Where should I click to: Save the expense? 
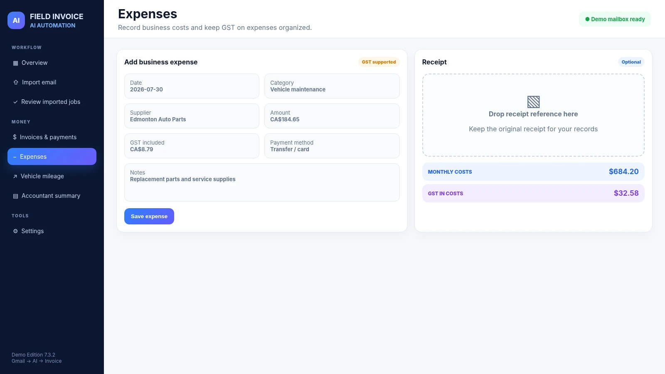(x=149, y=217)
